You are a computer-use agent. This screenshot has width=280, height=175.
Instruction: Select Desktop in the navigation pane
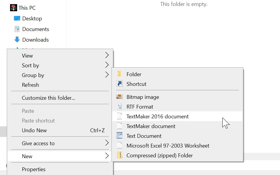coord(32,18)
